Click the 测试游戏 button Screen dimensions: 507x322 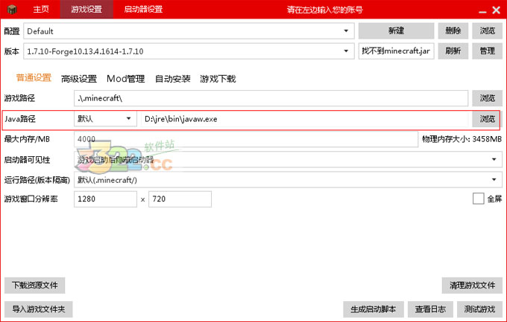479,309
